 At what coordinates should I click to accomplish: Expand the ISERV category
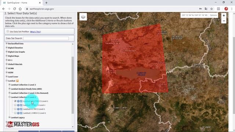pos(7,72)
